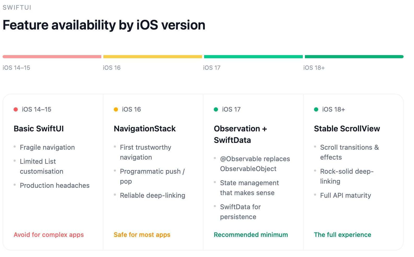Click the green dot beside iOS 17
The image size is (414, 257).
coord(216,109)
